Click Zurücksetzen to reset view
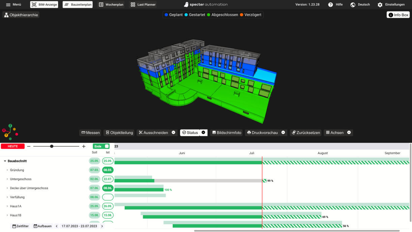This screenshot has width=412, height=232. (x=305, y=133)
